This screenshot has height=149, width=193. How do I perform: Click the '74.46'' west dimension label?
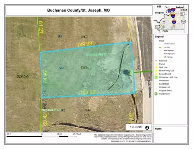(x=45, y=77)
